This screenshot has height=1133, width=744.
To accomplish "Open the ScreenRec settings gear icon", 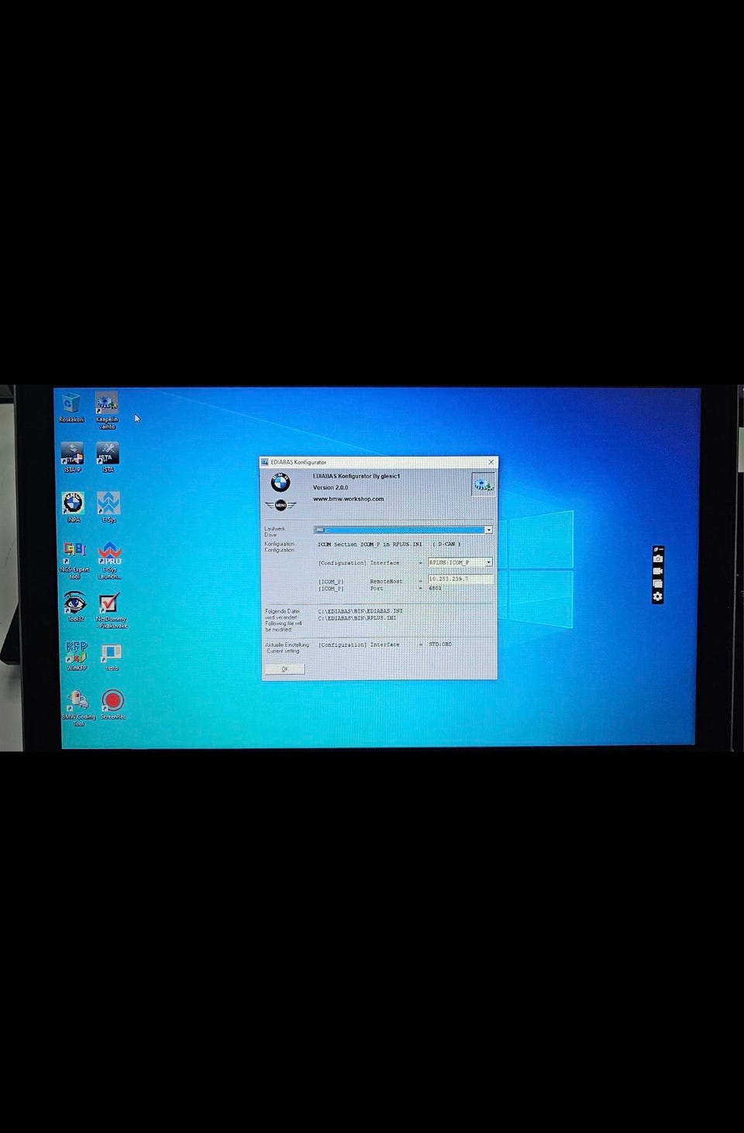I will 657,596.
